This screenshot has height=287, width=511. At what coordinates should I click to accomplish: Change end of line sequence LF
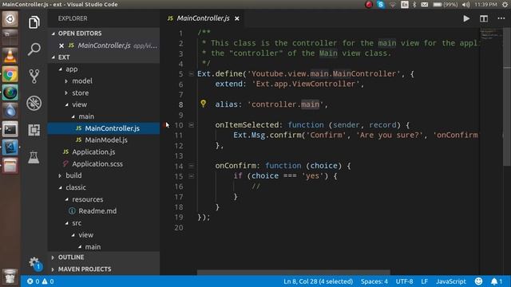point(424,281)
